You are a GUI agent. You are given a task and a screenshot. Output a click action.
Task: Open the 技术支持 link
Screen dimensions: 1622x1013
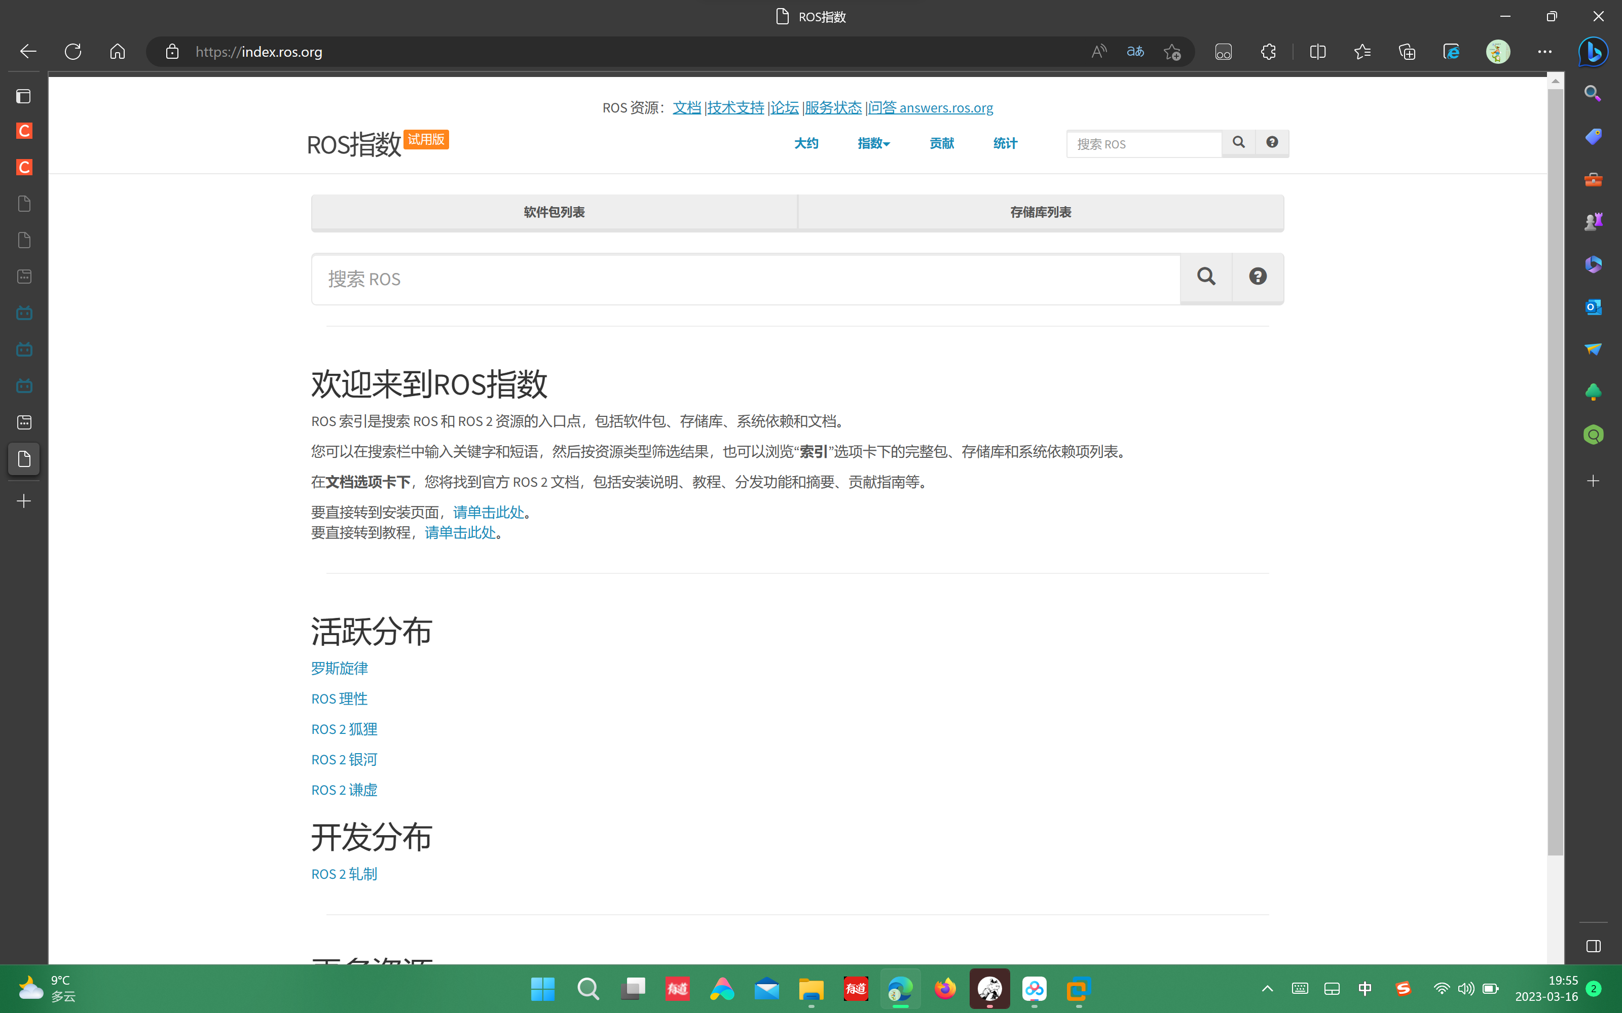point(735,107)
